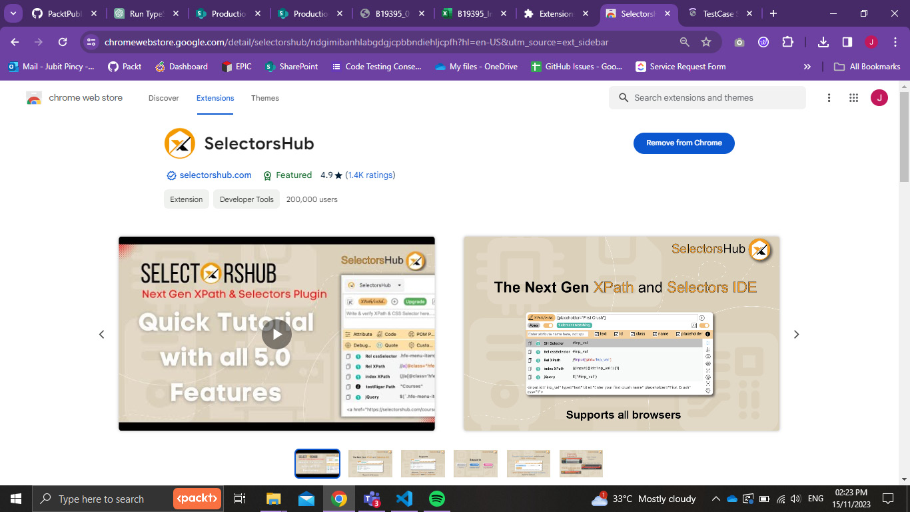910x512 pixels.
Task: Open the My files - OneDrive bookmark
Action: (x=476, y=67)
